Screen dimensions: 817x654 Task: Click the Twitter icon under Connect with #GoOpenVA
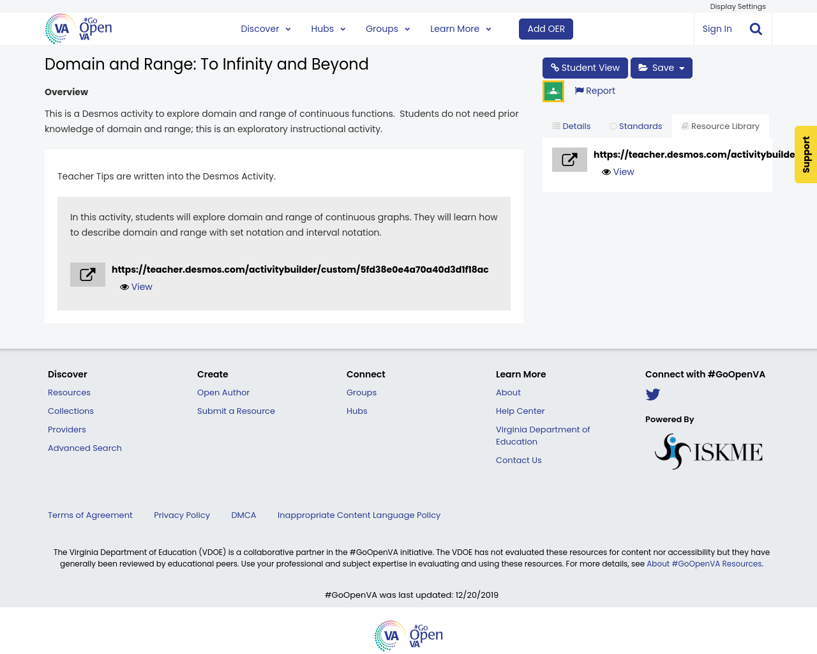click(x=652, y=393)
